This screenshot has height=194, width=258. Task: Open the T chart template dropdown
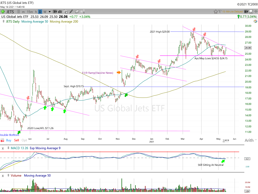[x=55, y=12]
